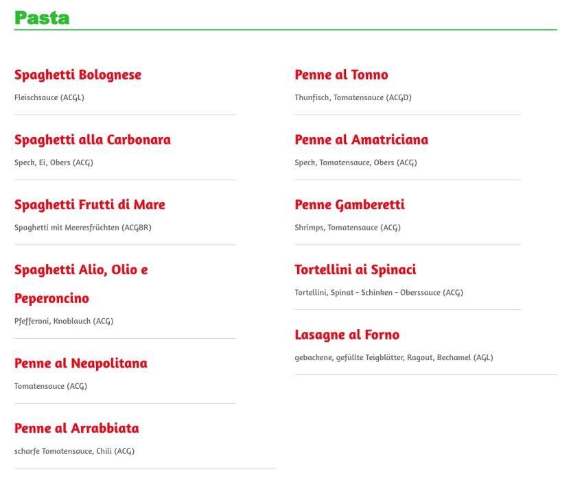Open the Tortellini ai Spinaci title
Image resolution: width=571 pixels, height=480 pixels.
(x=356, y=270)
